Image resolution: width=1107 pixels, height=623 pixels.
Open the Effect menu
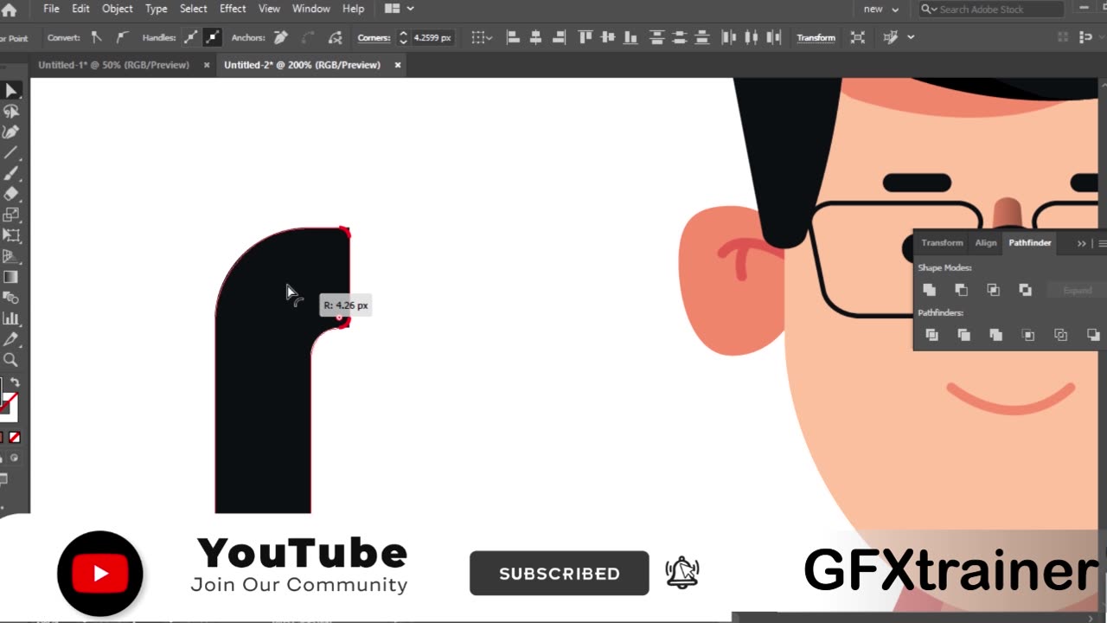pos(233,9)
